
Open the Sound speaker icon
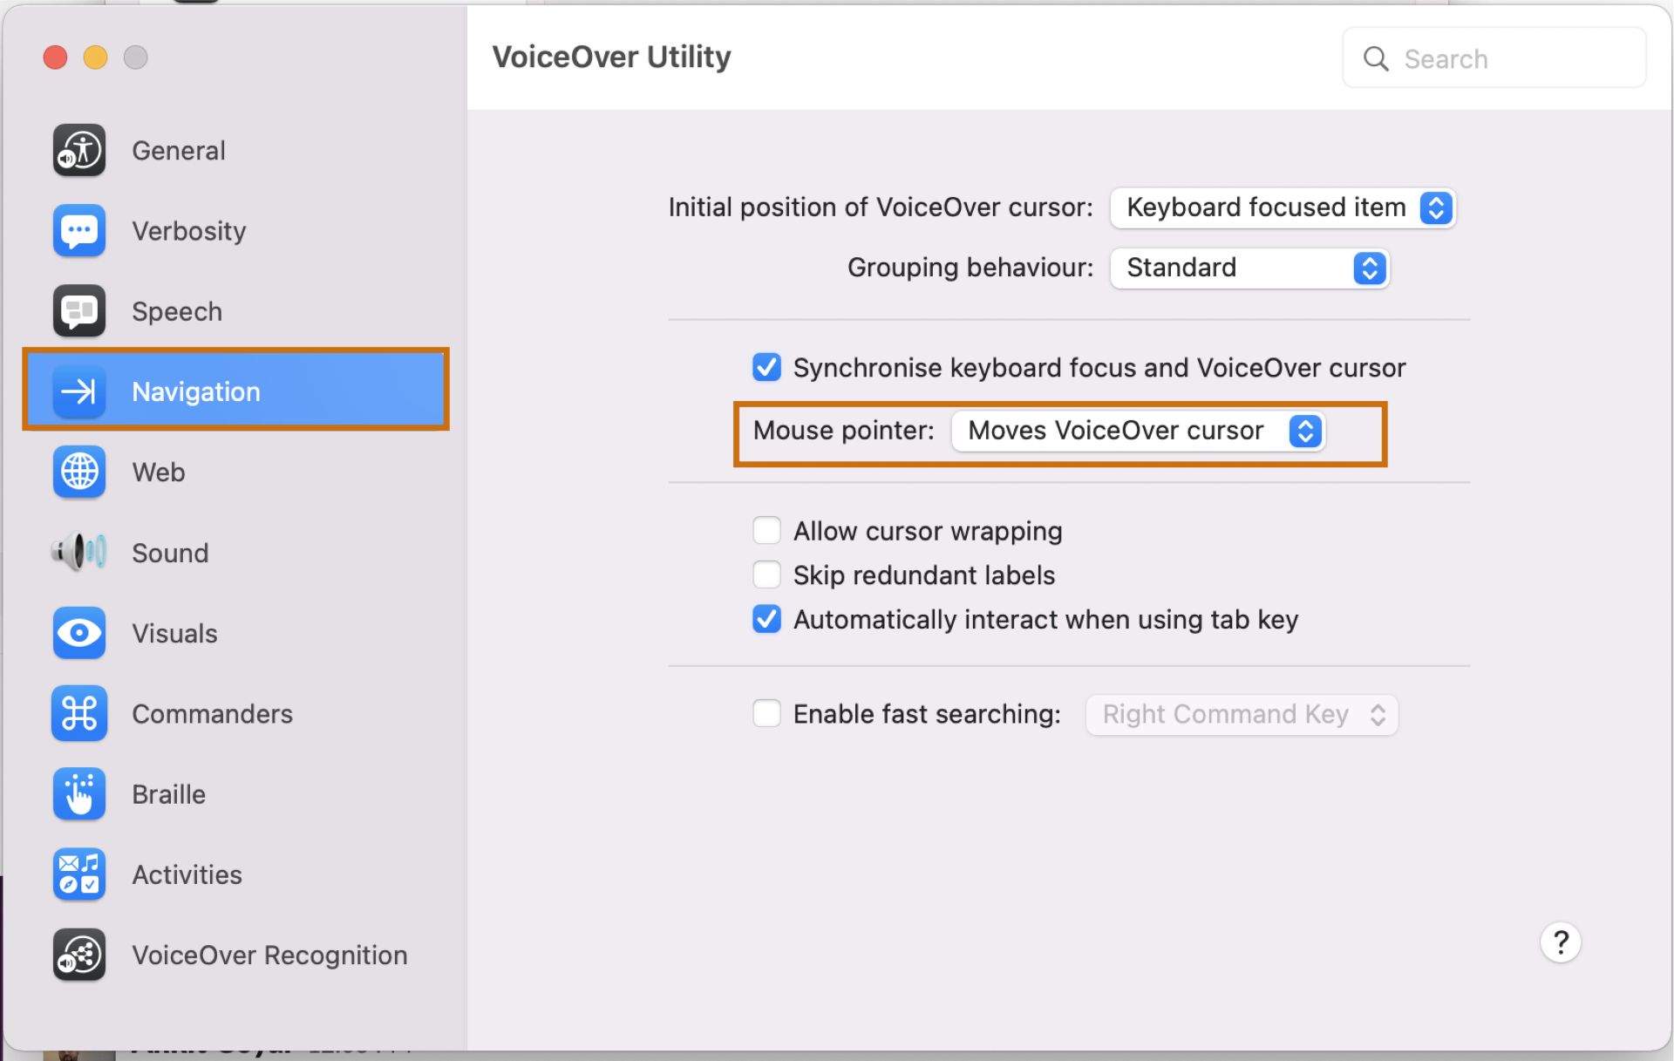click(x=78, y=552)
